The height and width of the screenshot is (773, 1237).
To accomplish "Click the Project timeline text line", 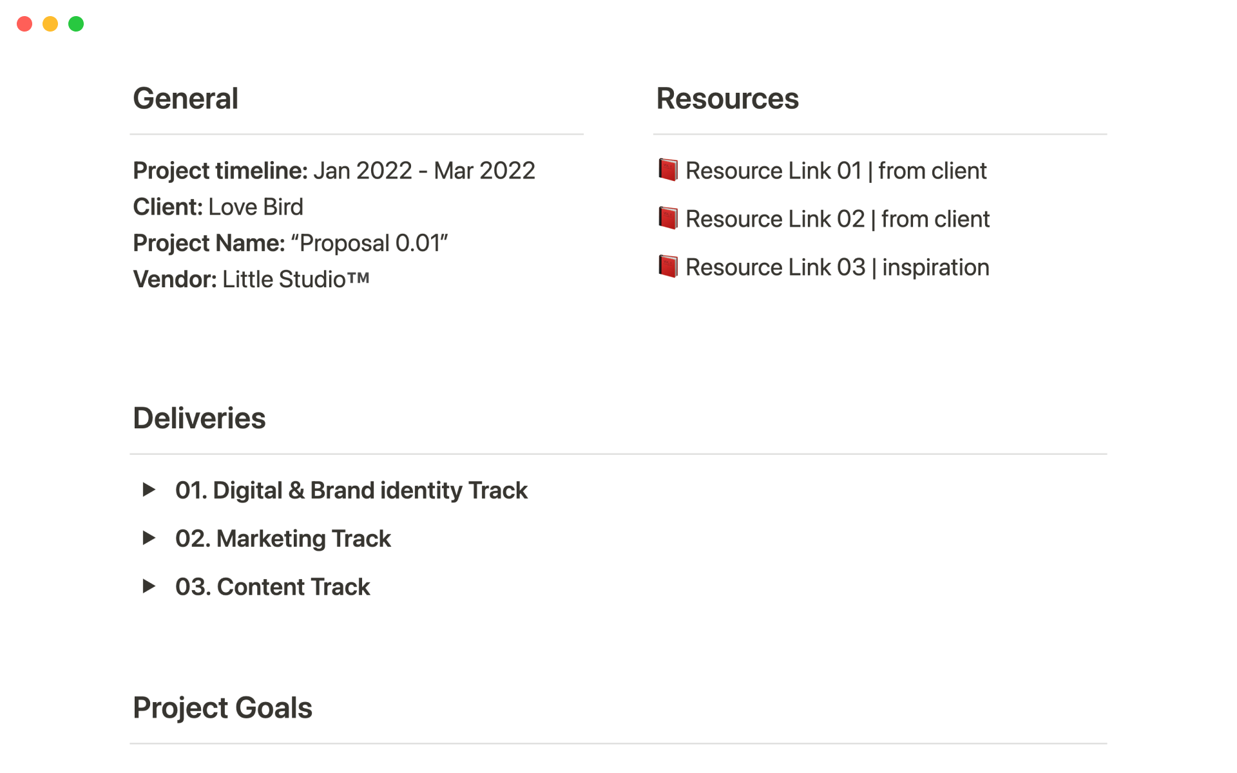I will (334, 171).
